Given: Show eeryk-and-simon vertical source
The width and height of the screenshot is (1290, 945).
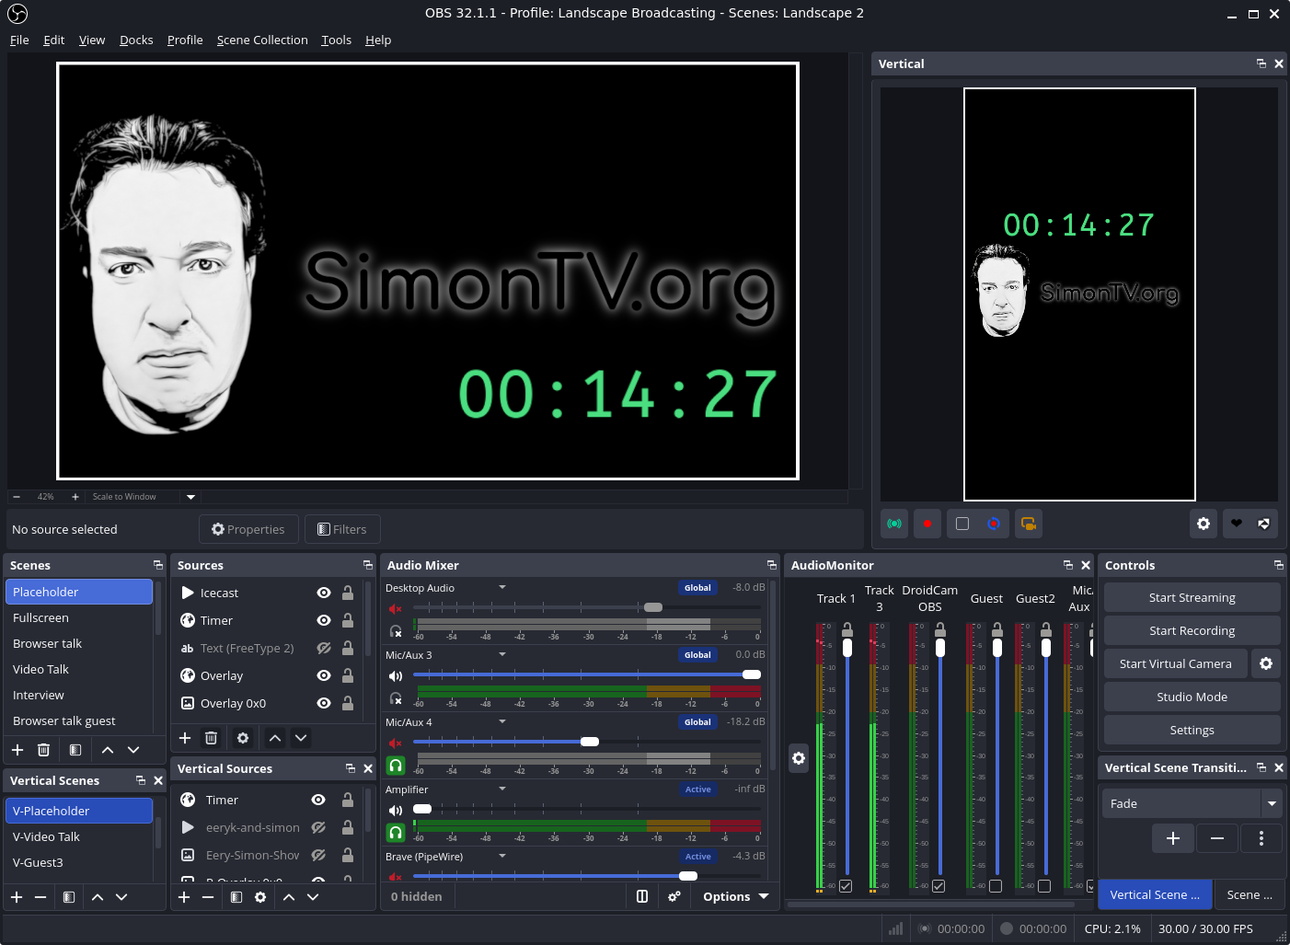Looking at the screenshot, I should click(318, 828).
